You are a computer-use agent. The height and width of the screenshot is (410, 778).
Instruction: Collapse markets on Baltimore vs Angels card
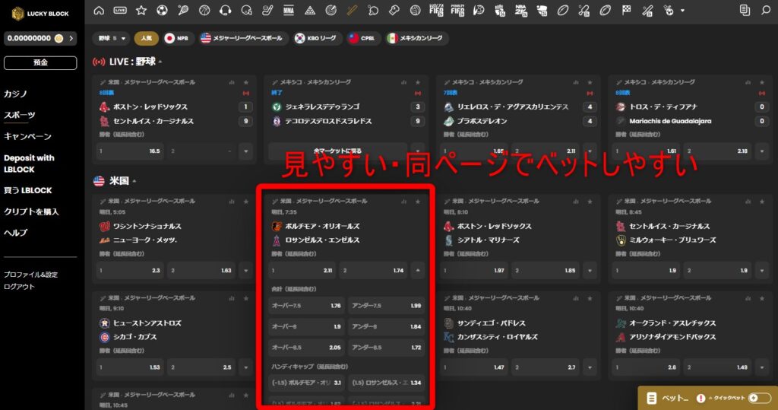tap(418, 270)
